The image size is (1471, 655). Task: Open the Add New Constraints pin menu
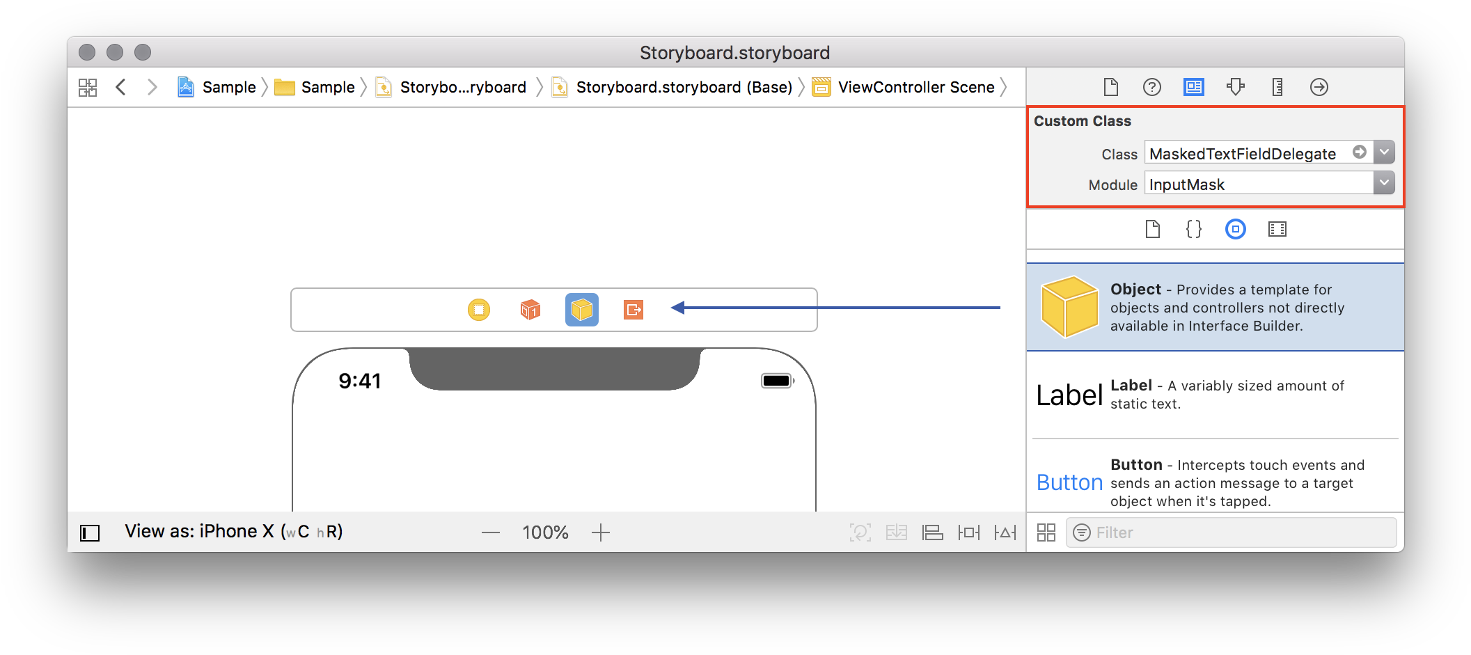969,532
